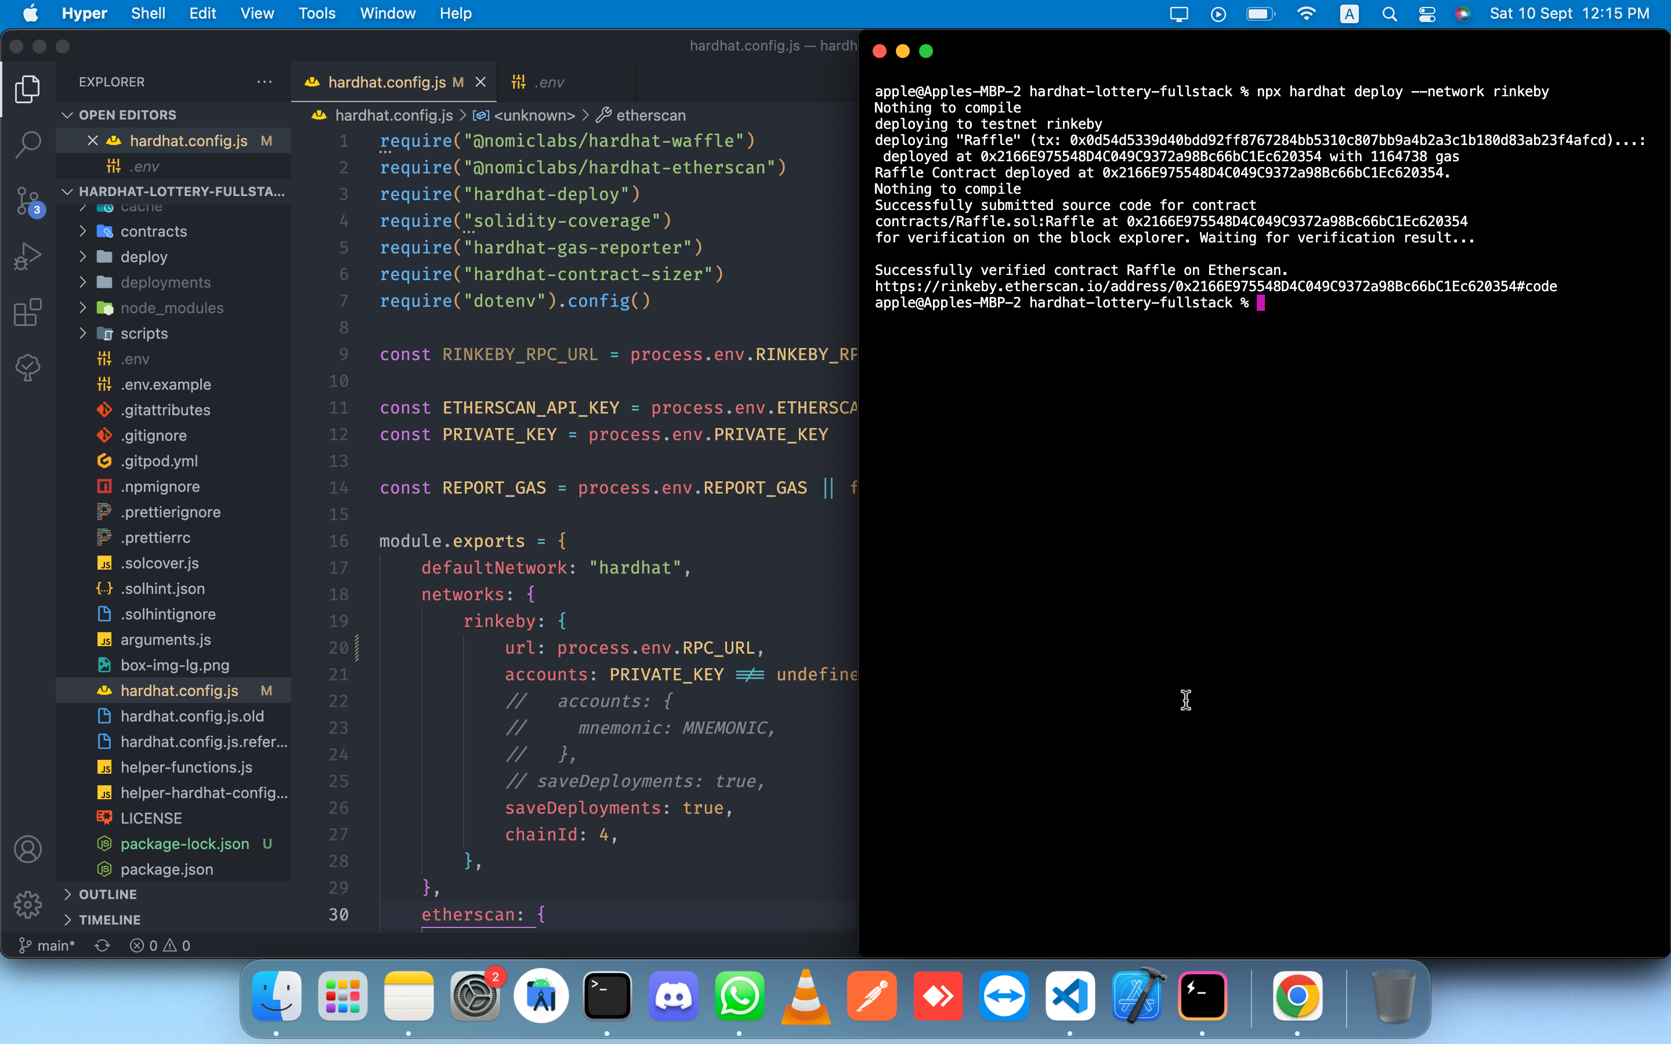Open WhatsApp from the Dock
This screenshot has height=1044, width=1671.
click(740, 996)
